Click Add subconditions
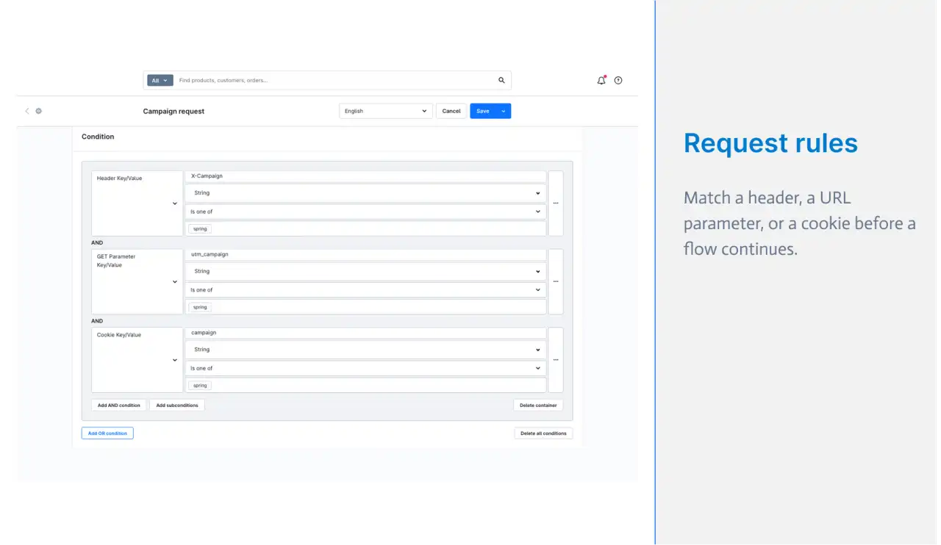941x545 pixels. (177, 405)
